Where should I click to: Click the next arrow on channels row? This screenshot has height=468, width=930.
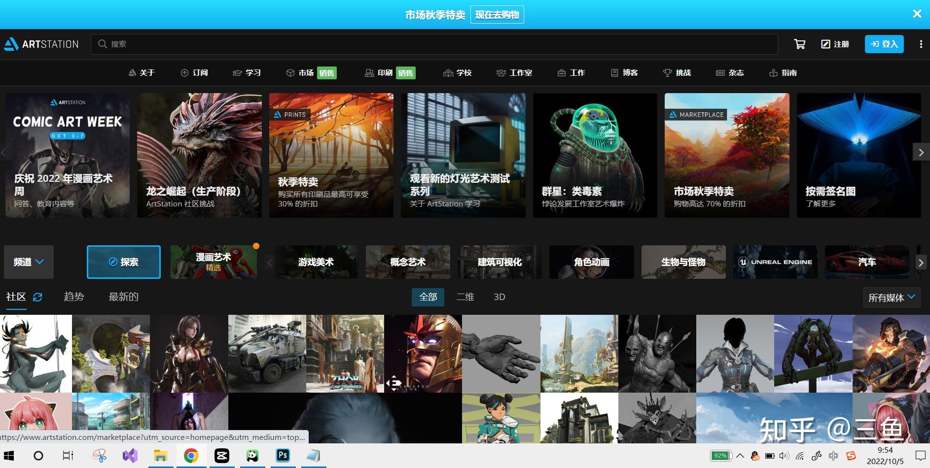point(921,262)
